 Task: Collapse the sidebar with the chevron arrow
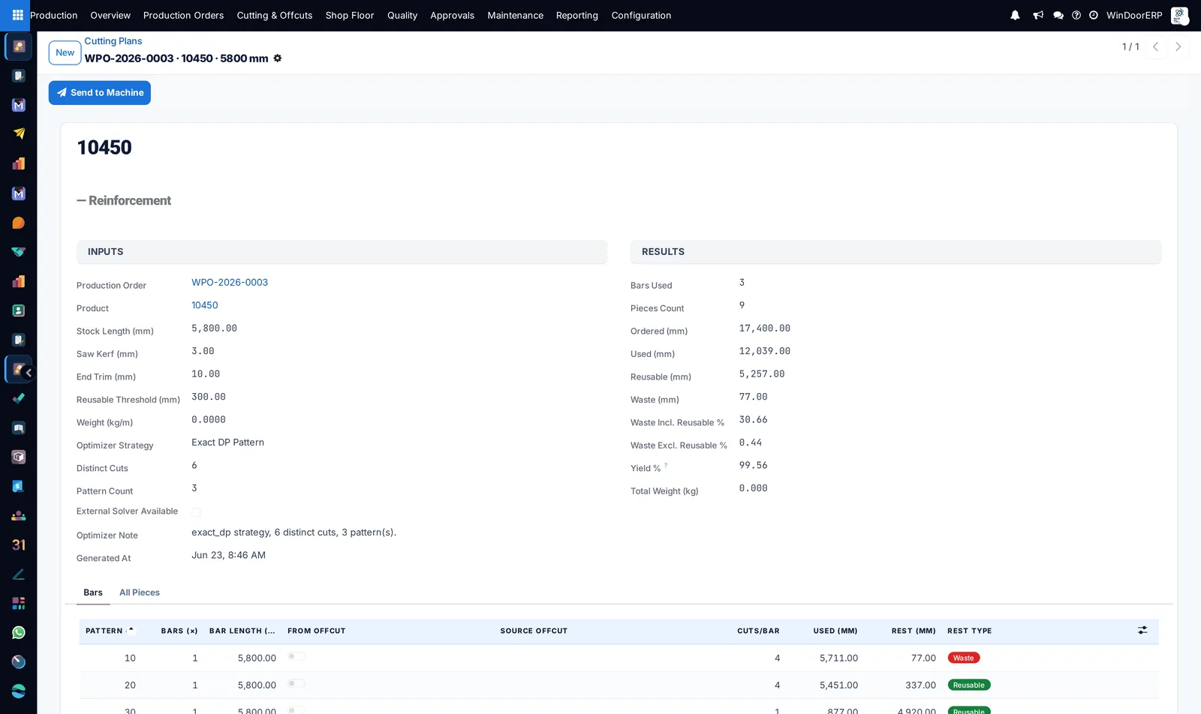pyautogui.click(x=29, y=373)
